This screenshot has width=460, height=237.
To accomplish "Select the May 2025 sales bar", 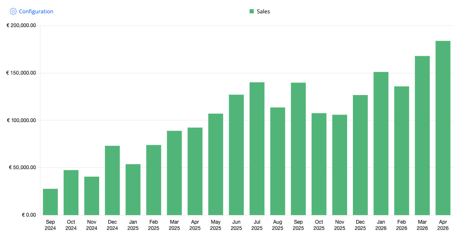I will pyautogui.click(x=216, y=164).
